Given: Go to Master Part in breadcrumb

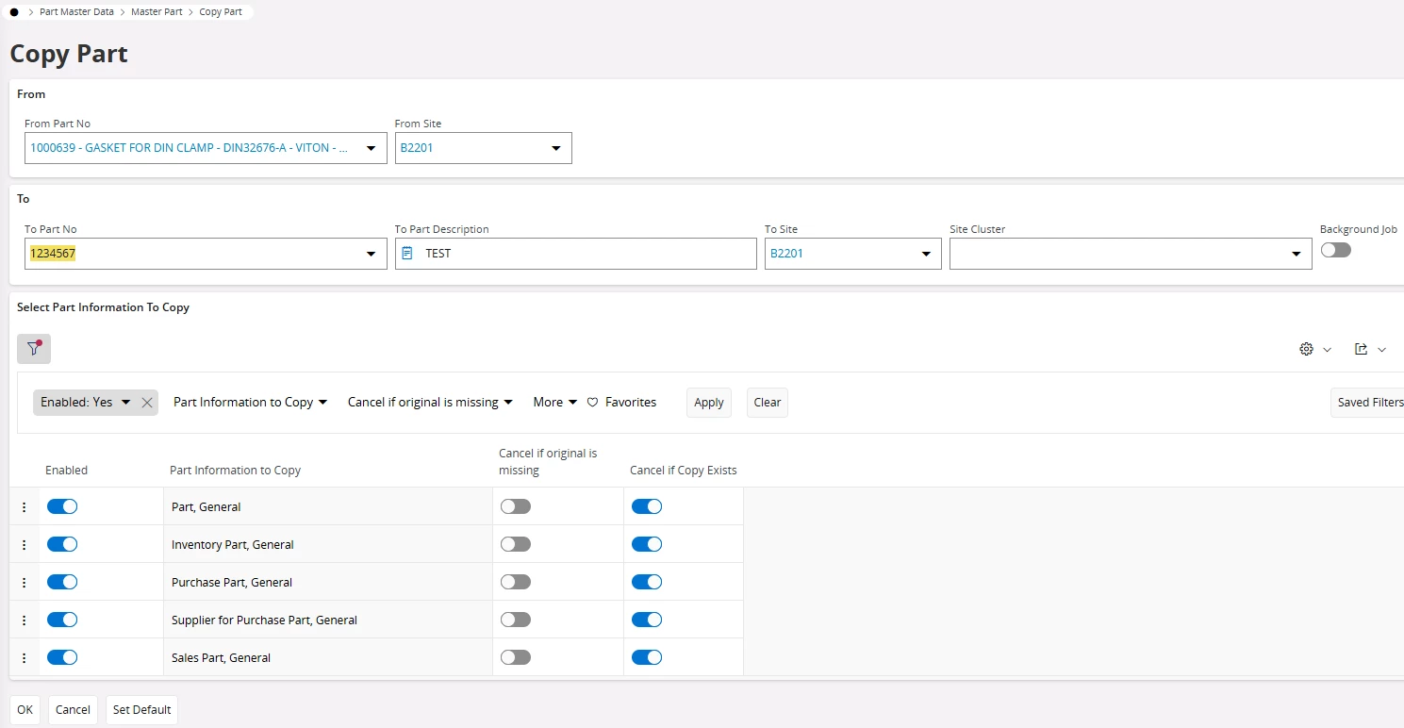Looking at the screenshot, I should click(157, 12).
